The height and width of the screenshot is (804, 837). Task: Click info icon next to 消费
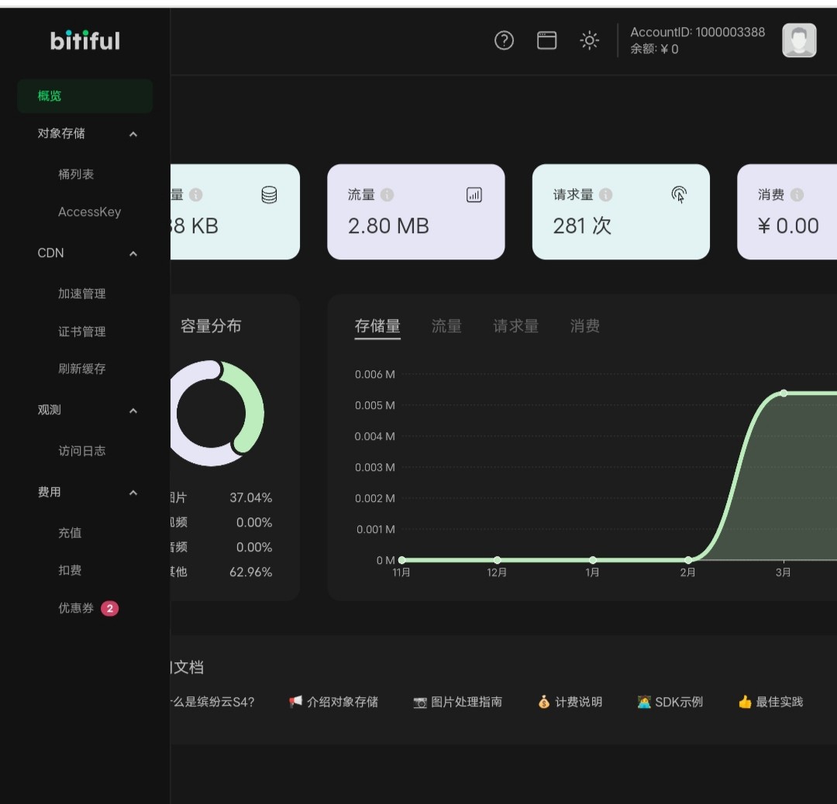[797, 194]
